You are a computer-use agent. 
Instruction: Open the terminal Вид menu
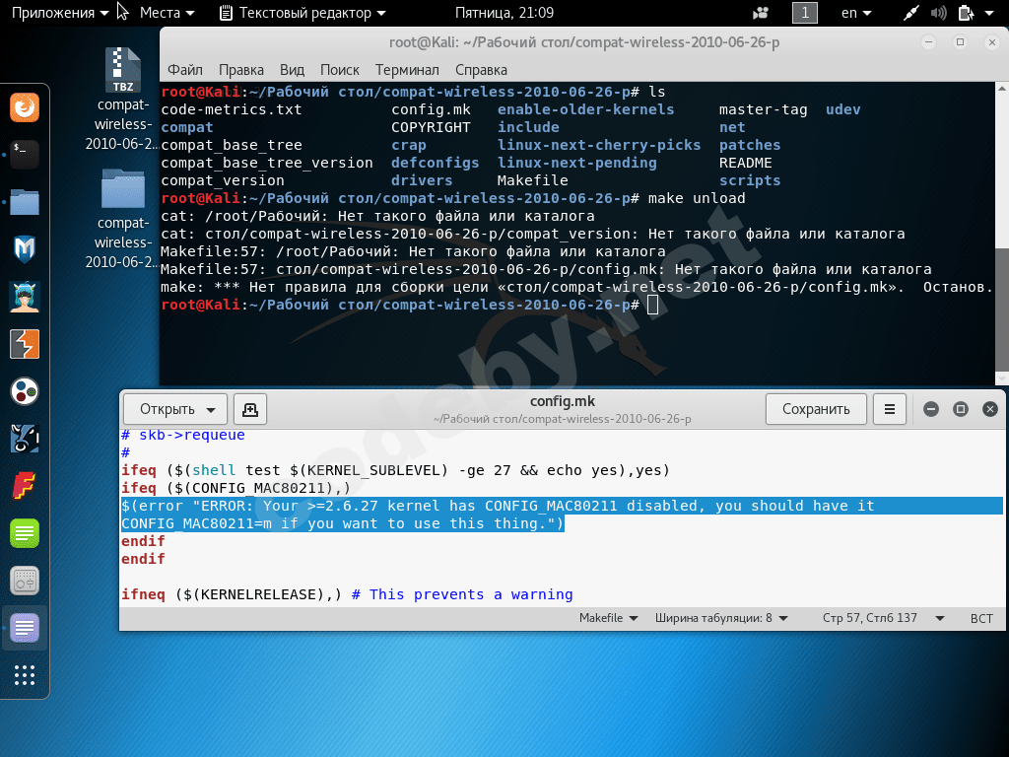[x=292, y=70]
